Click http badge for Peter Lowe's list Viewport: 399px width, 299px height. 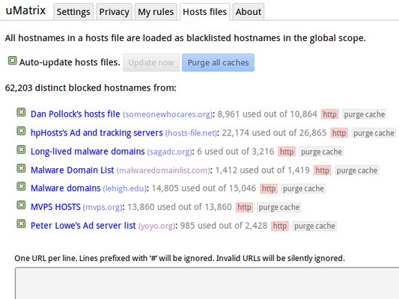pyautogui.click(x=280, y=226)
